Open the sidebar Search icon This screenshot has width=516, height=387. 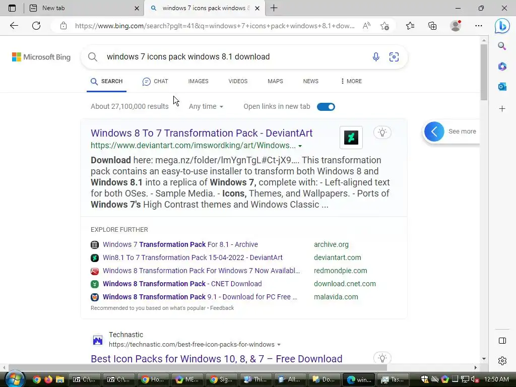click(502, 46)
